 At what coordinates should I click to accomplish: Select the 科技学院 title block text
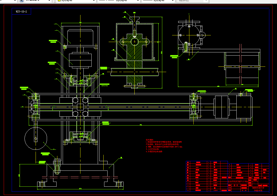click(x=258, y=190)
